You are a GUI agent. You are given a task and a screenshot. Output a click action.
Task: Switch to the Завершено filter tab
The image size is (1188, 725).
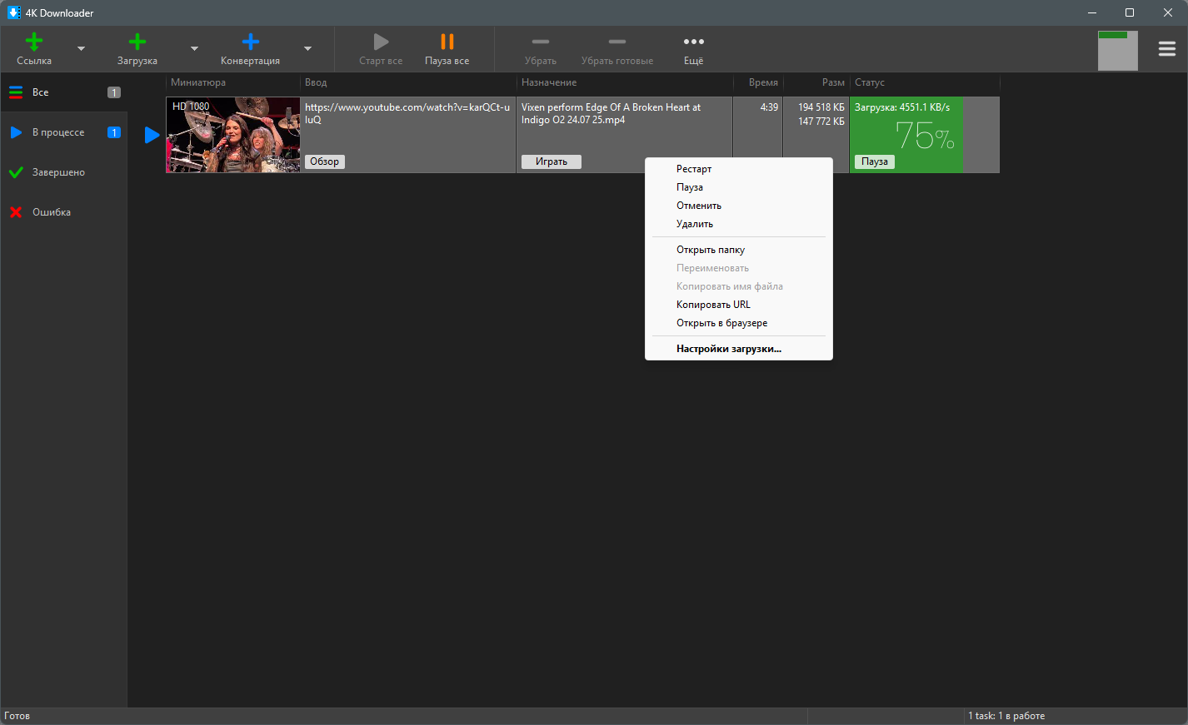(58, 172)
